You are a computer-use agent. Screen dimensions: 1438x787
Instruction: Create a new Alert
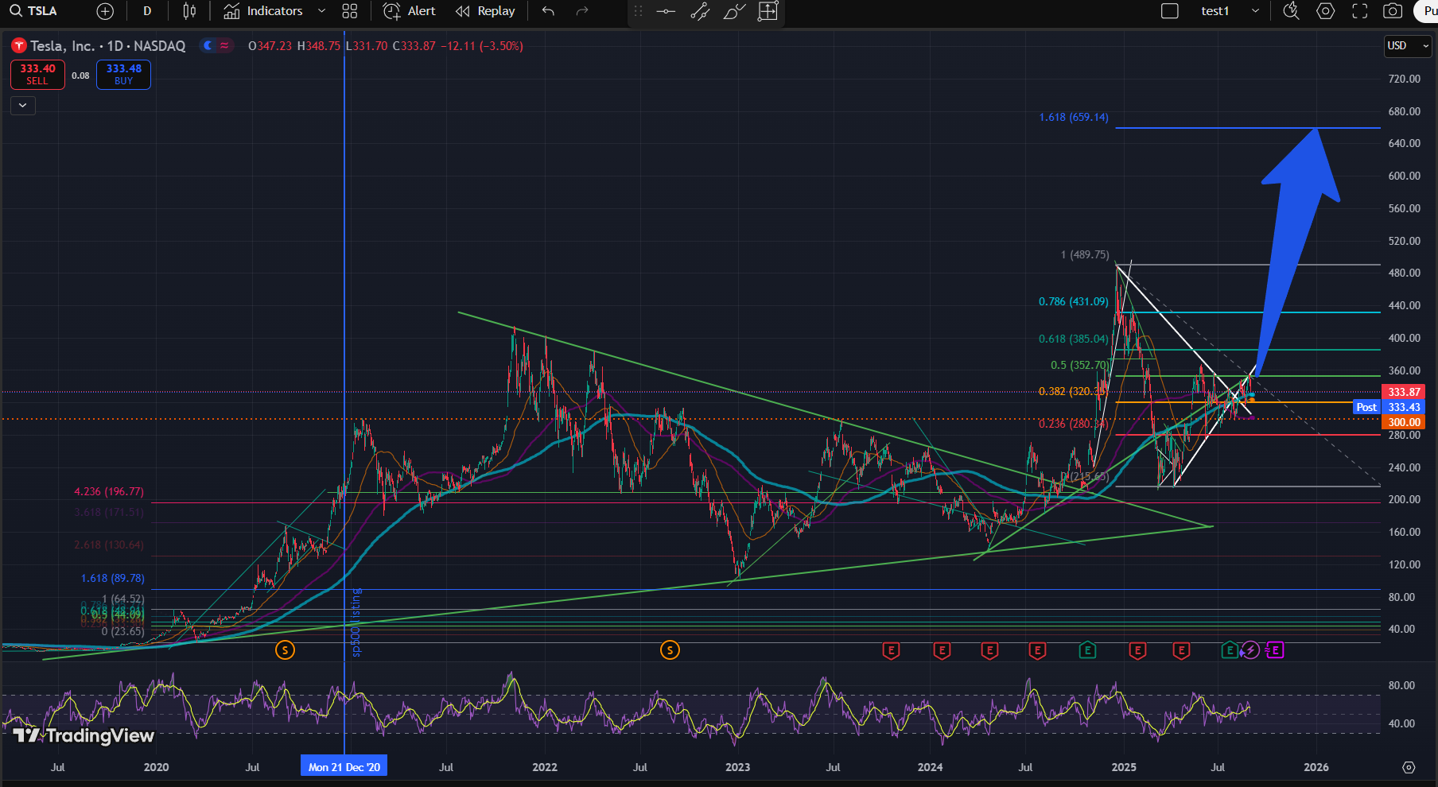[x=410, y=11]
